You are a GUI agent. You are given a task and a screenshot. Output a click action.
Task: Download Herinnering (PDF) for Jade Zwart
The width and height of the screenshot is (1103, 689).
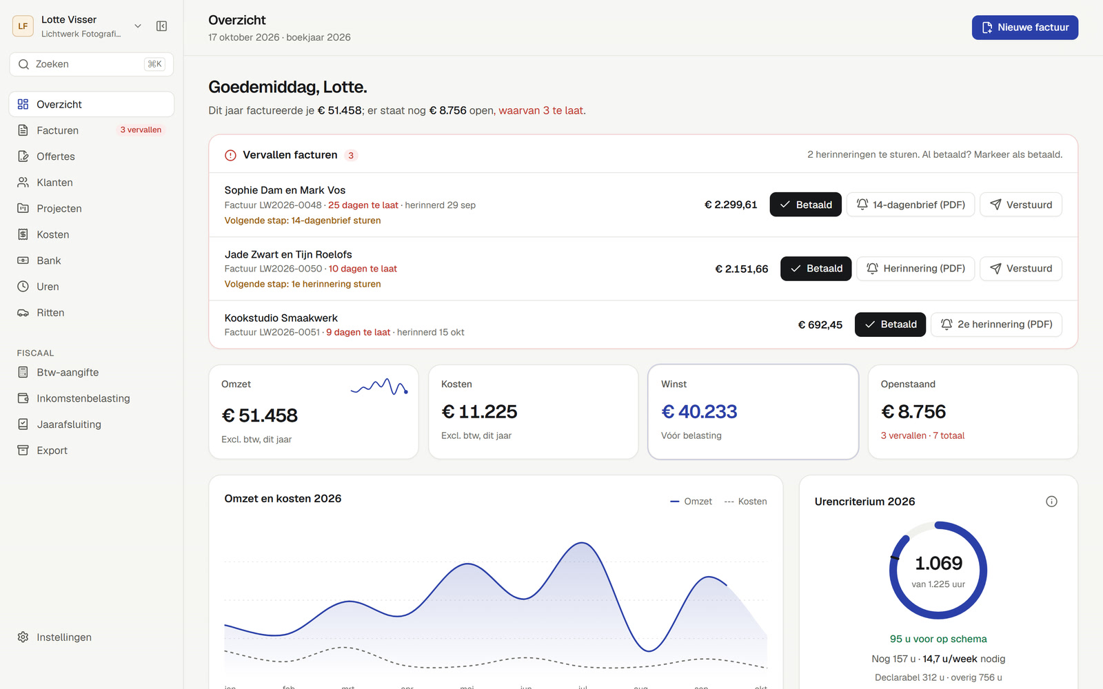click(915, 269)
